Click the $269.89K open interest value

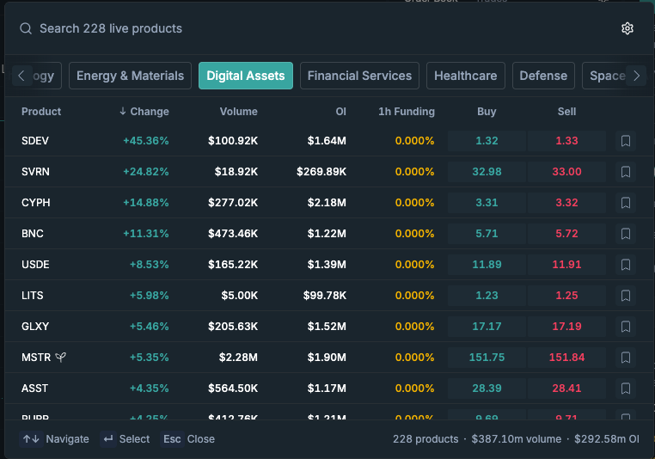(x=321, y=172)
